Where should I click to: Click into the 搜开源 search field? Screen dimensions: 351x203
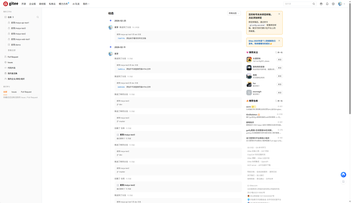(298, 4)
